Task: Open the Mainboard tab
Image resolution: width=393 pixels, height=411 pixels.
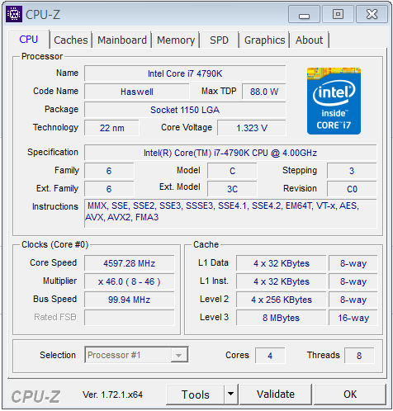Action: [122, 40]
